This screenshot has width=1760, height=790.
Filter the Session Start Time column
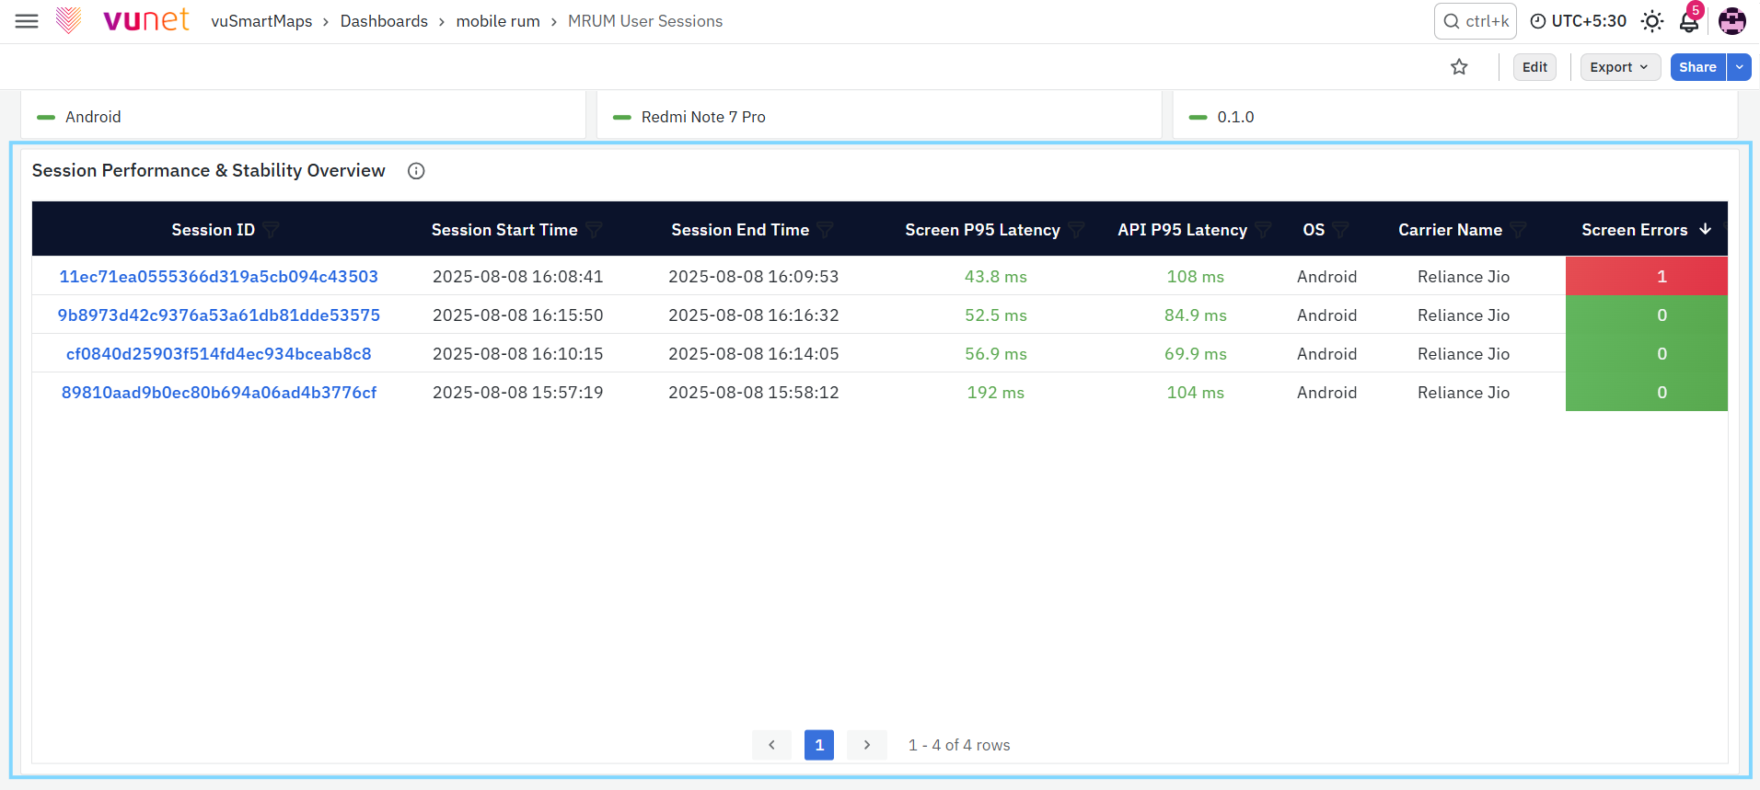[594, 230]
